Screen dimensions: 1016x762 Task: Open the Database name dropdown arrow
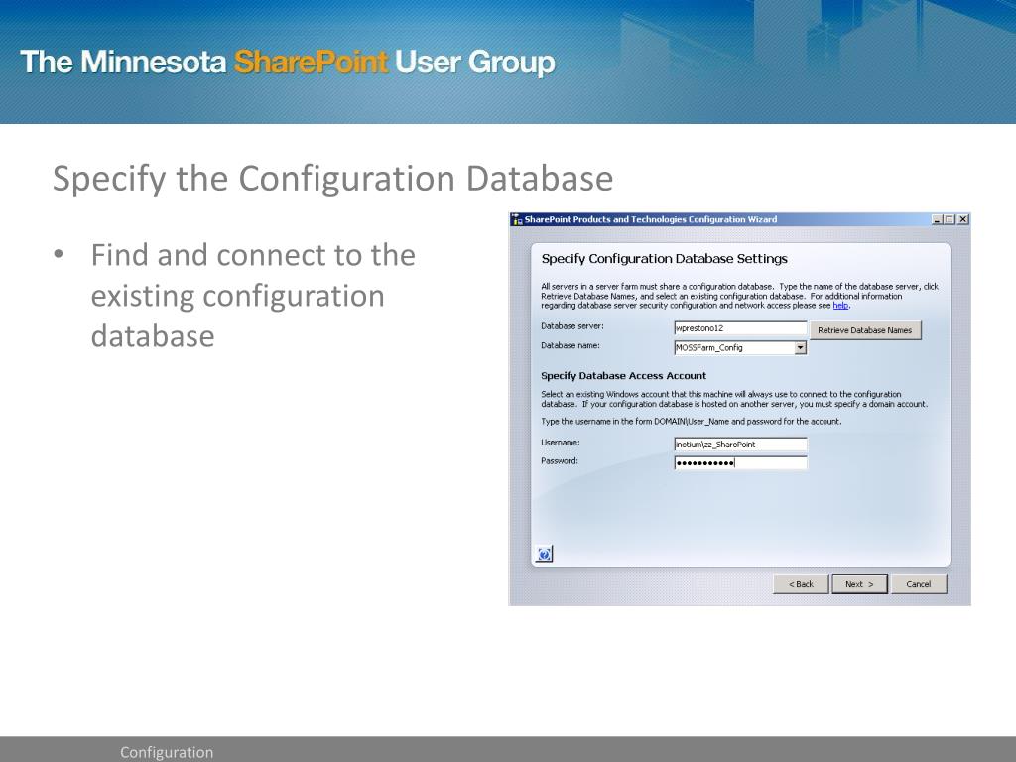[801, 348]
